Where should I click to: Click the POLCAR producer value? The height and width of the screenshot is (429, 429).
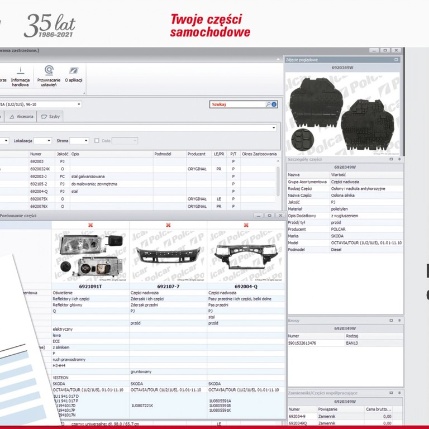338,229
